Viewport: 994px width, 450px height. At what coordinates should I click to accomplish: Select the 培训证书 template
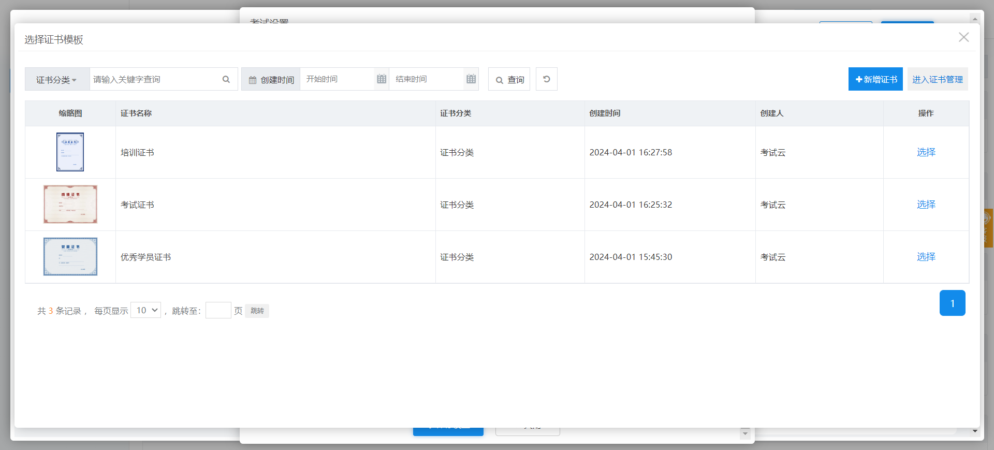[926, 152]
